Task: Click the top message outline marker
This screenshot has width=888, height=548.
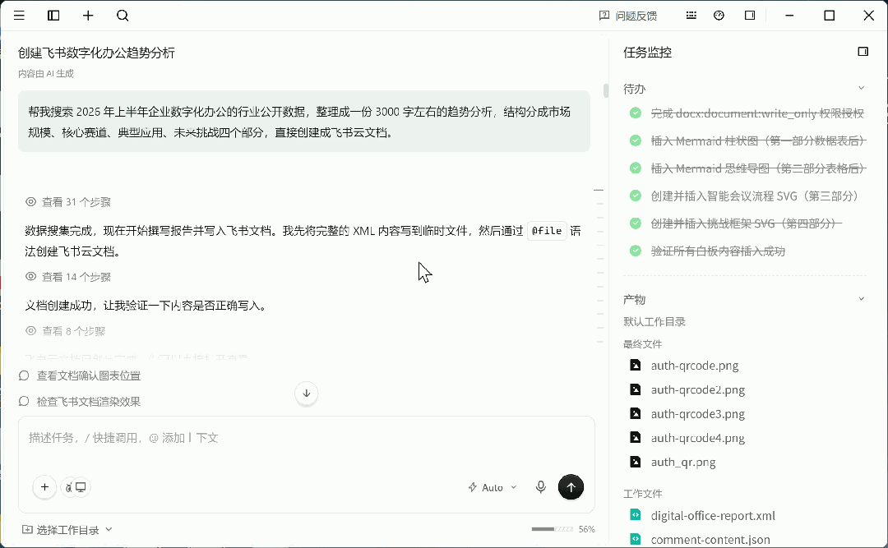Action: click(x=599, y=191)
